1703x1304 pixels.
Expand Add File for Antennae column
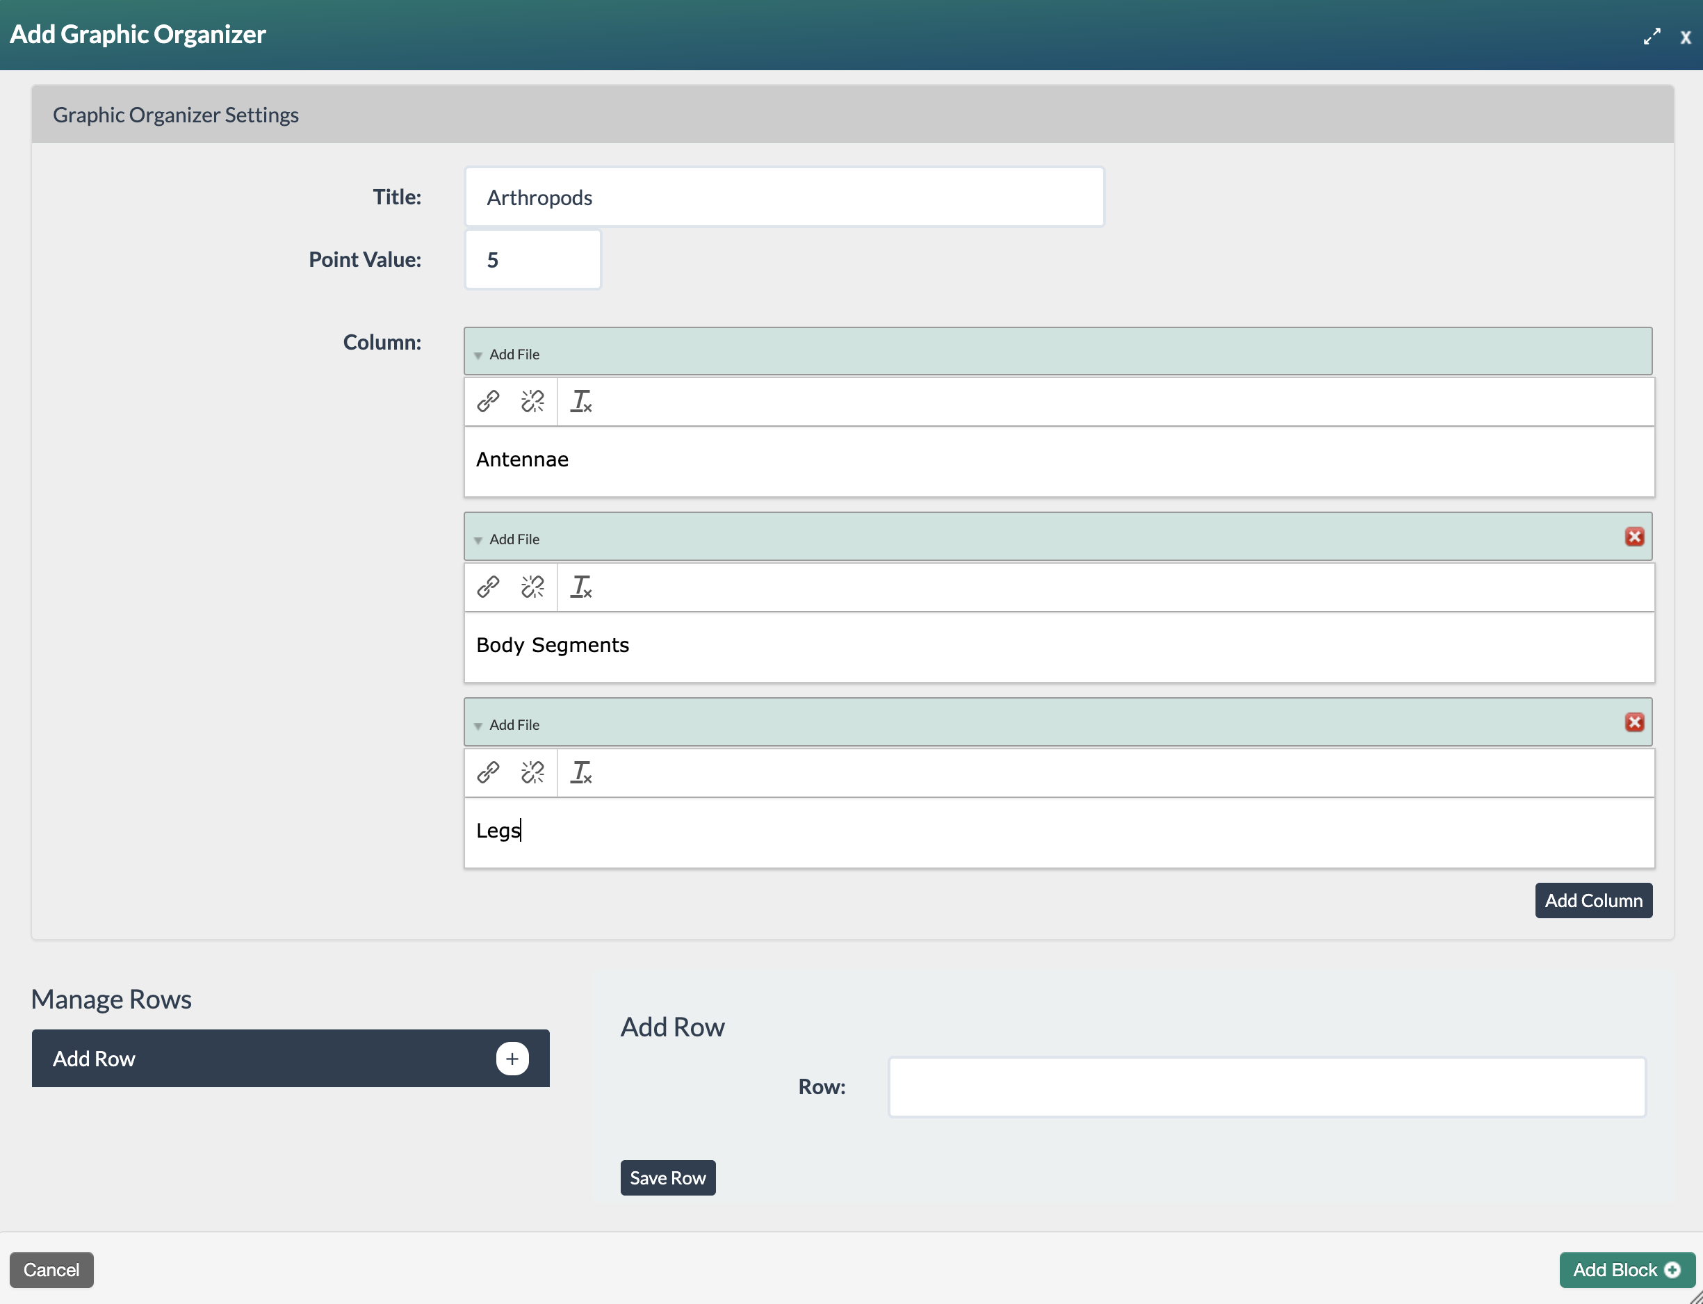coord(507,354)
